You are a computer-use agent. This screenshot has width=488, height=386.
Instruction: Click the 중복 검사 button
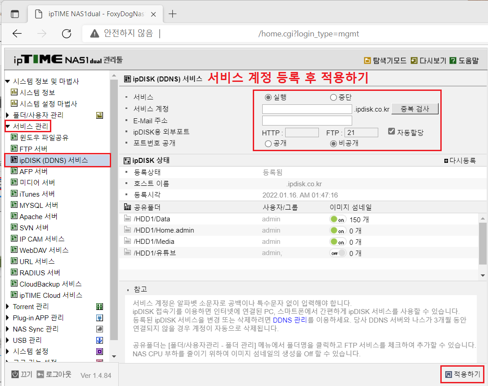click(415, 109)
